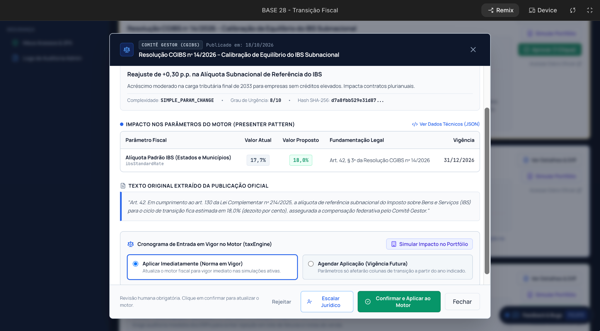Click Confirmar e Aplicar ao Motor

399,302
